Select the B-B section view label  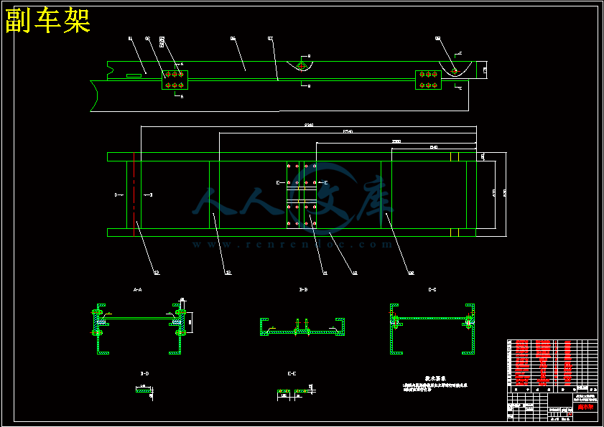[x=303, y=289]
